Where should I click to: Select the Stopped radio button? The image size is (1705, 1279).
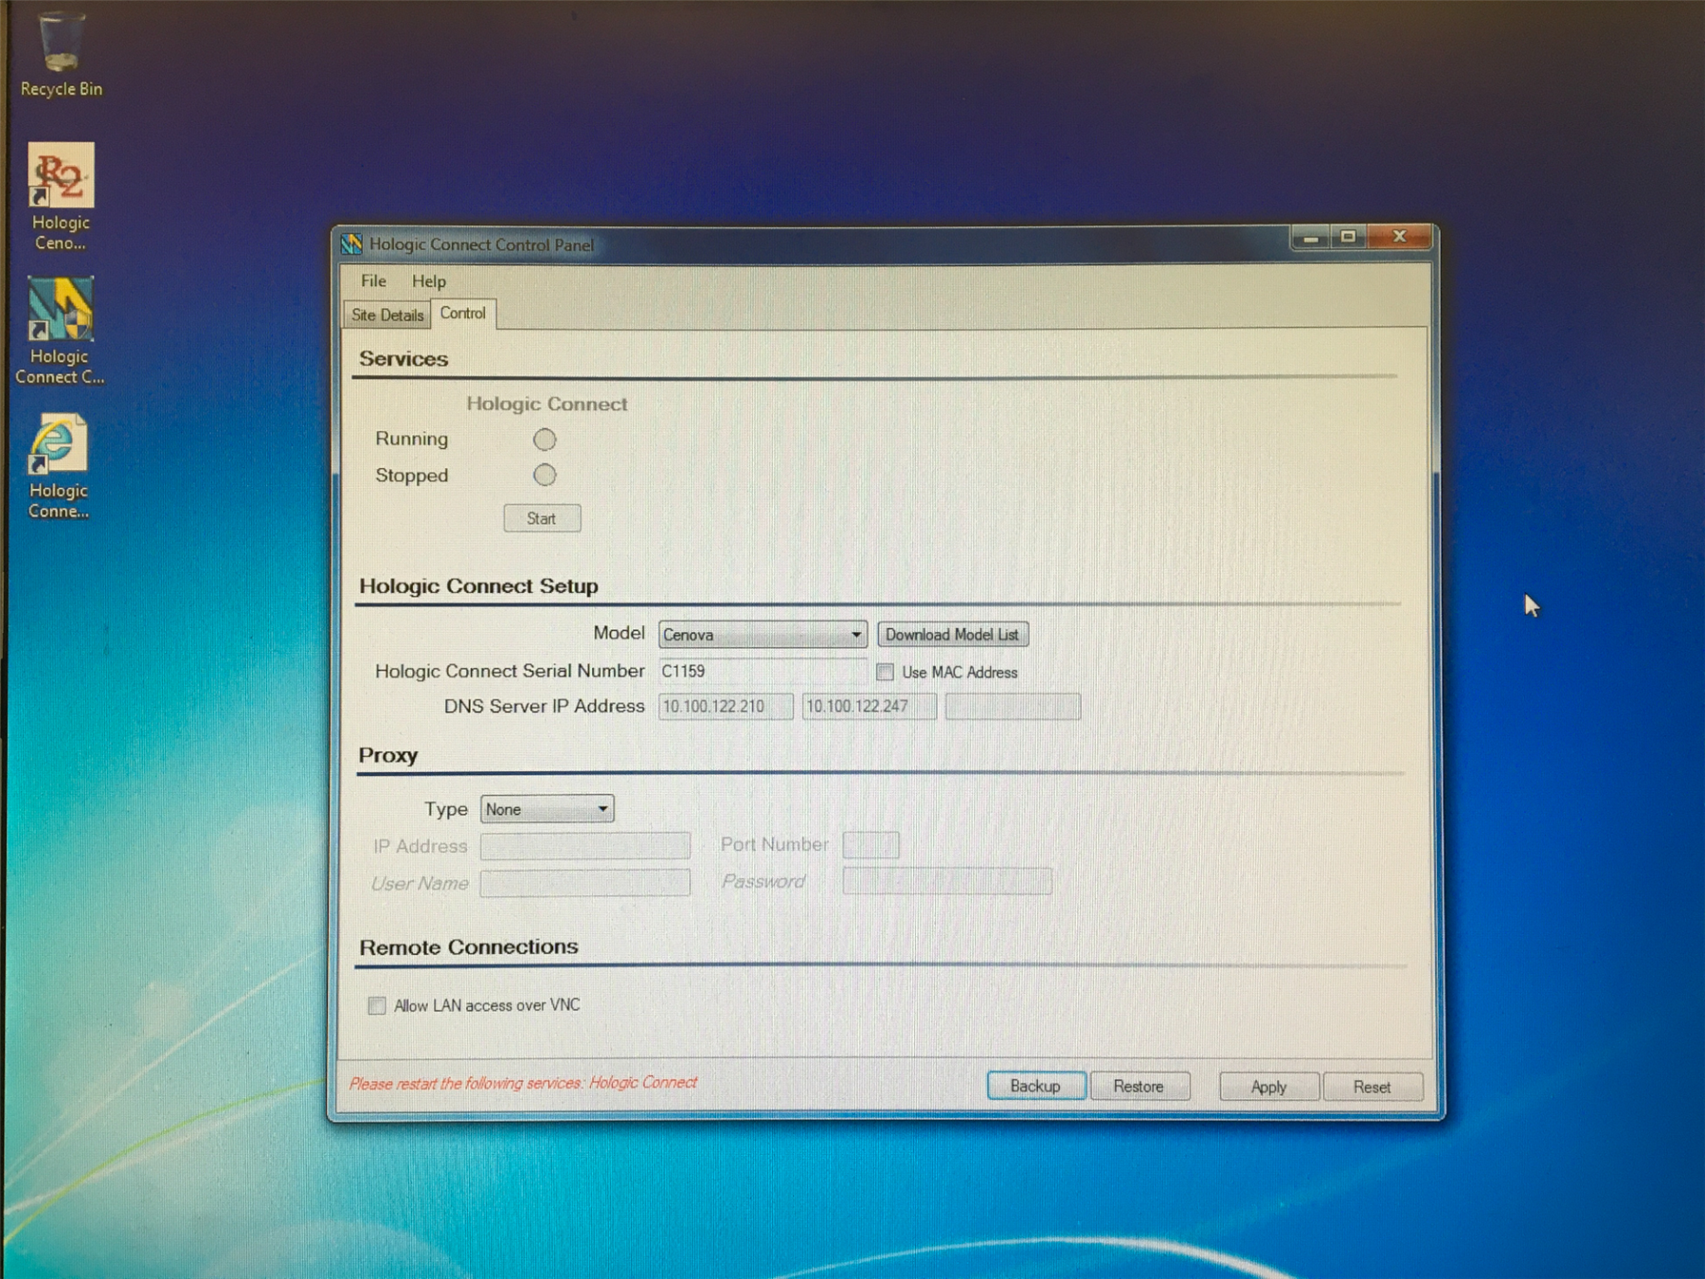tap(545, 475)
